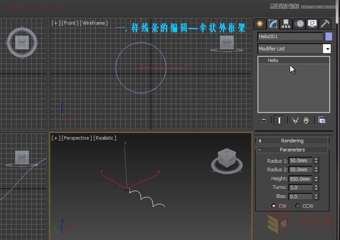Select the Create panel icon
The width and height of the screenshot is (340, 240).
click(260, 24)
